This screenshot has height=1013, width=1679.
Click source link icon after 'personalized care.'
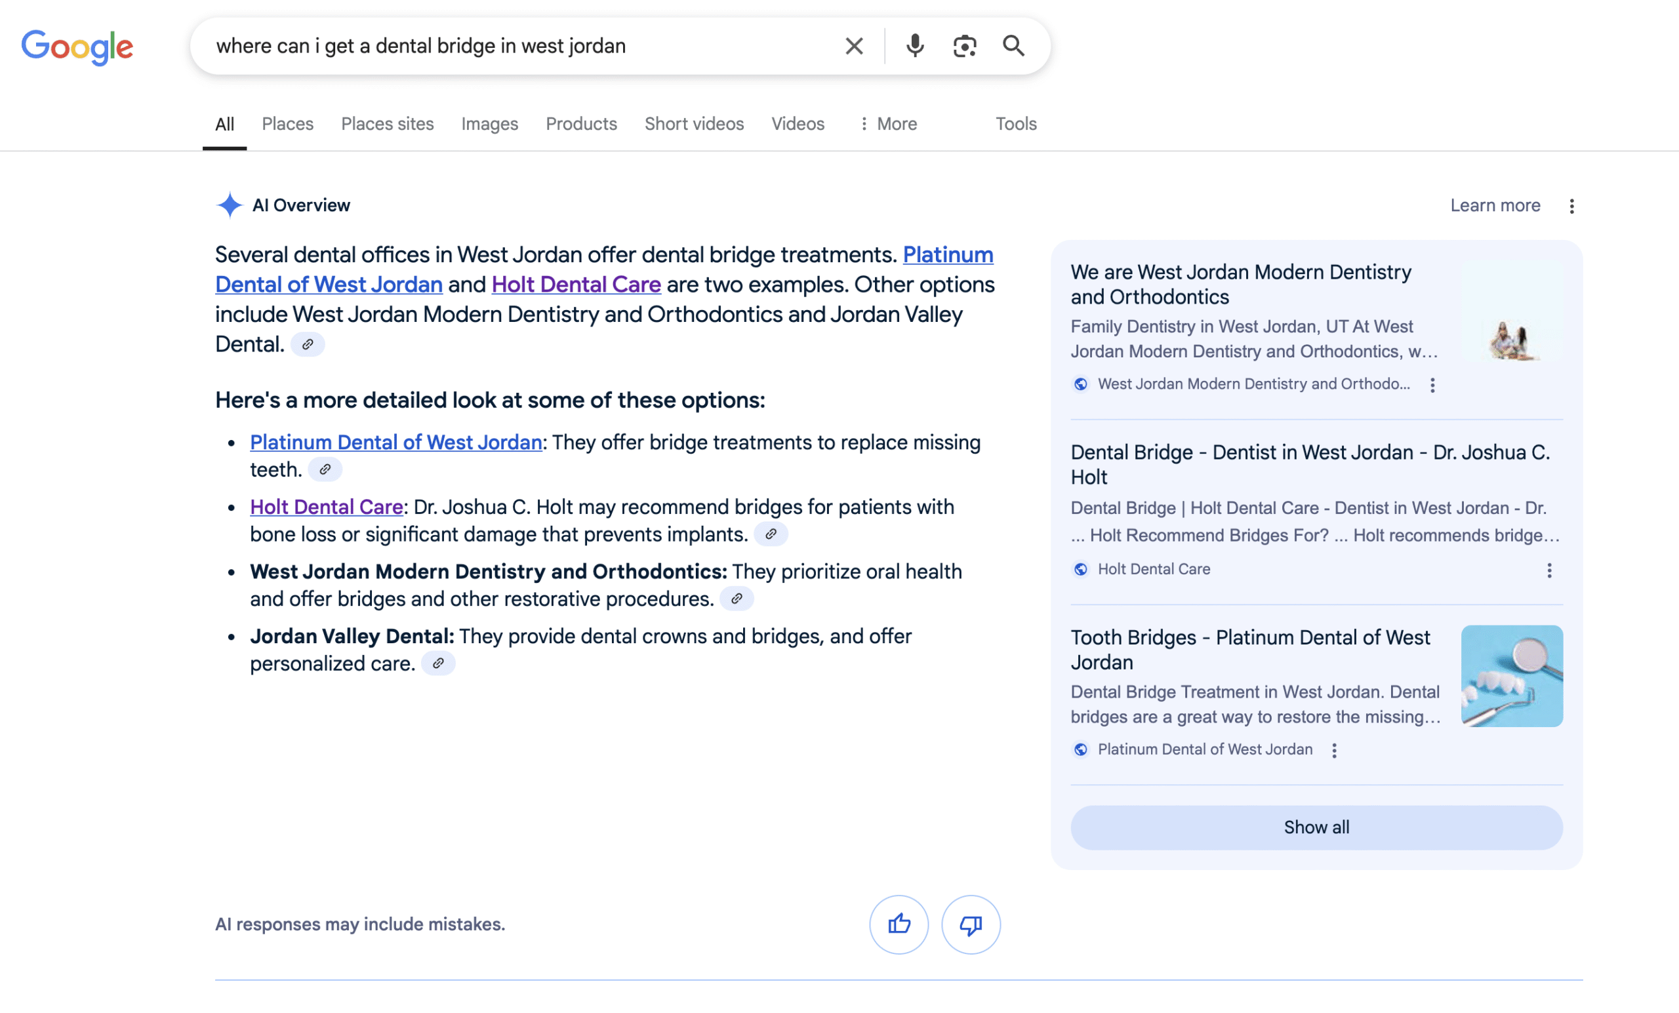point(438,664)
